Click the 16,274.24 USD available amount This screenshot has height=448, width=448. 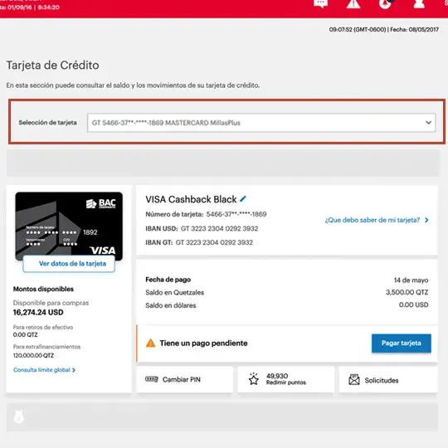pyautogui.click(x=38, y=312)
